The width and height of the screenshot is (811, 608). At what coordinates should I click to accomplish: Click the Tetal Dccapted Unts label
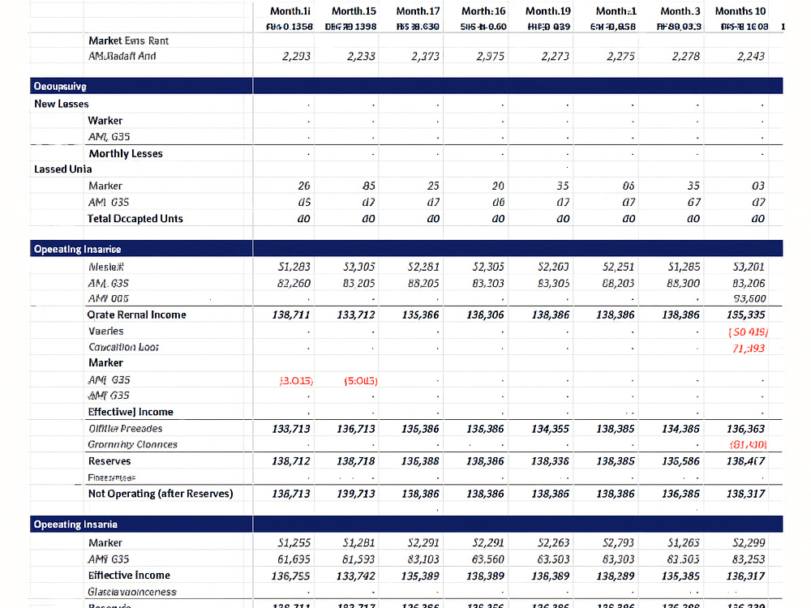tap(135, 219)
